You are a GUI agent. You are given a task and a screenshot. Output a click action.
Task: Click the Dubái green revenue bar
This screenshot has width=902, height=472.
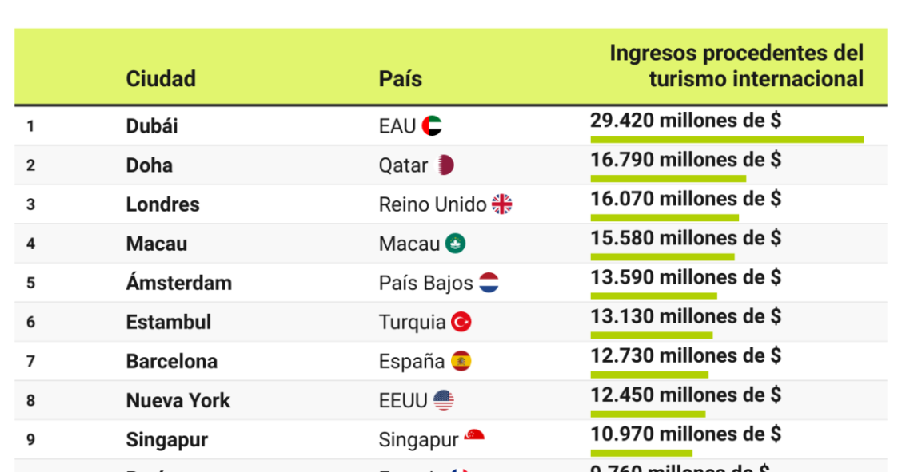[727, 139]
